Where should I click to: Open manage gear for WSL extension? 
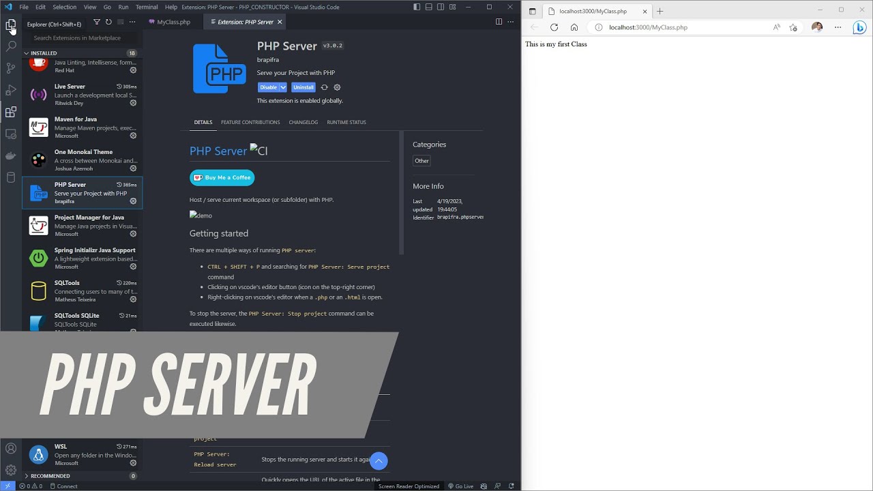coord(133,463)
